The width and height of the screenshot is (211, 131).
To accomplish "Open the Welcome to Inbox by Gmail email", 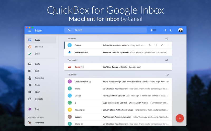I will point(118,52).
